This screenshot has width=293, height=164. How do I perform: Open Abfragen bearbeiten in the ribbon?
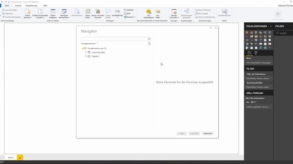coord(64,13)
